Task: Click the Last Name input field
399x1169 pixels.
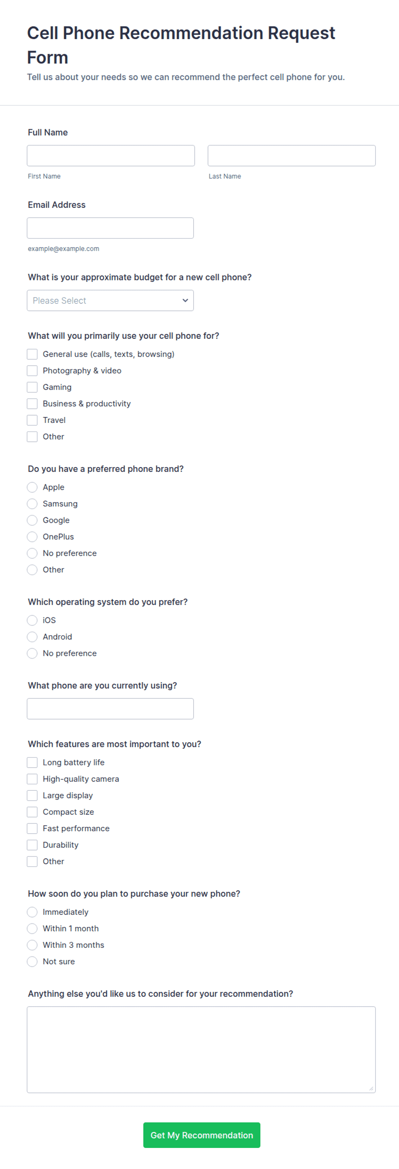Action: 292,156
